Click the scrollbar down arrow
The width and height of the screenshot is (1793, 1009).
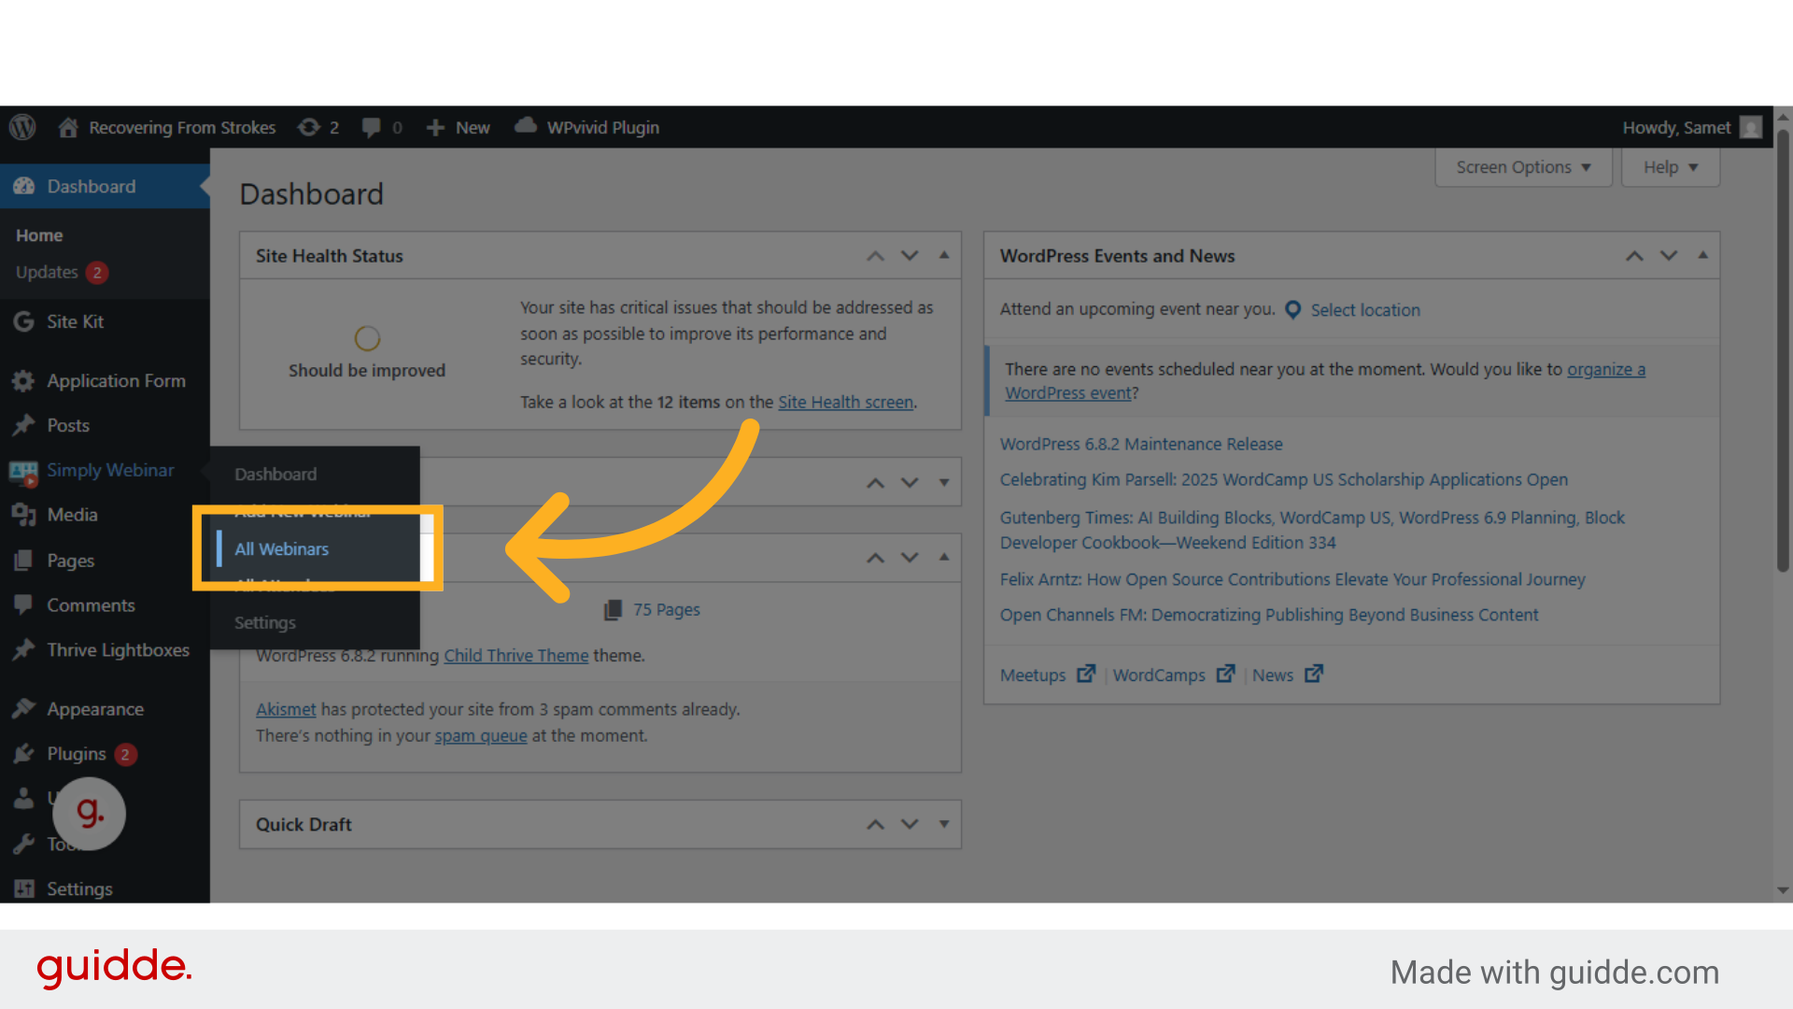(1783, 890)
